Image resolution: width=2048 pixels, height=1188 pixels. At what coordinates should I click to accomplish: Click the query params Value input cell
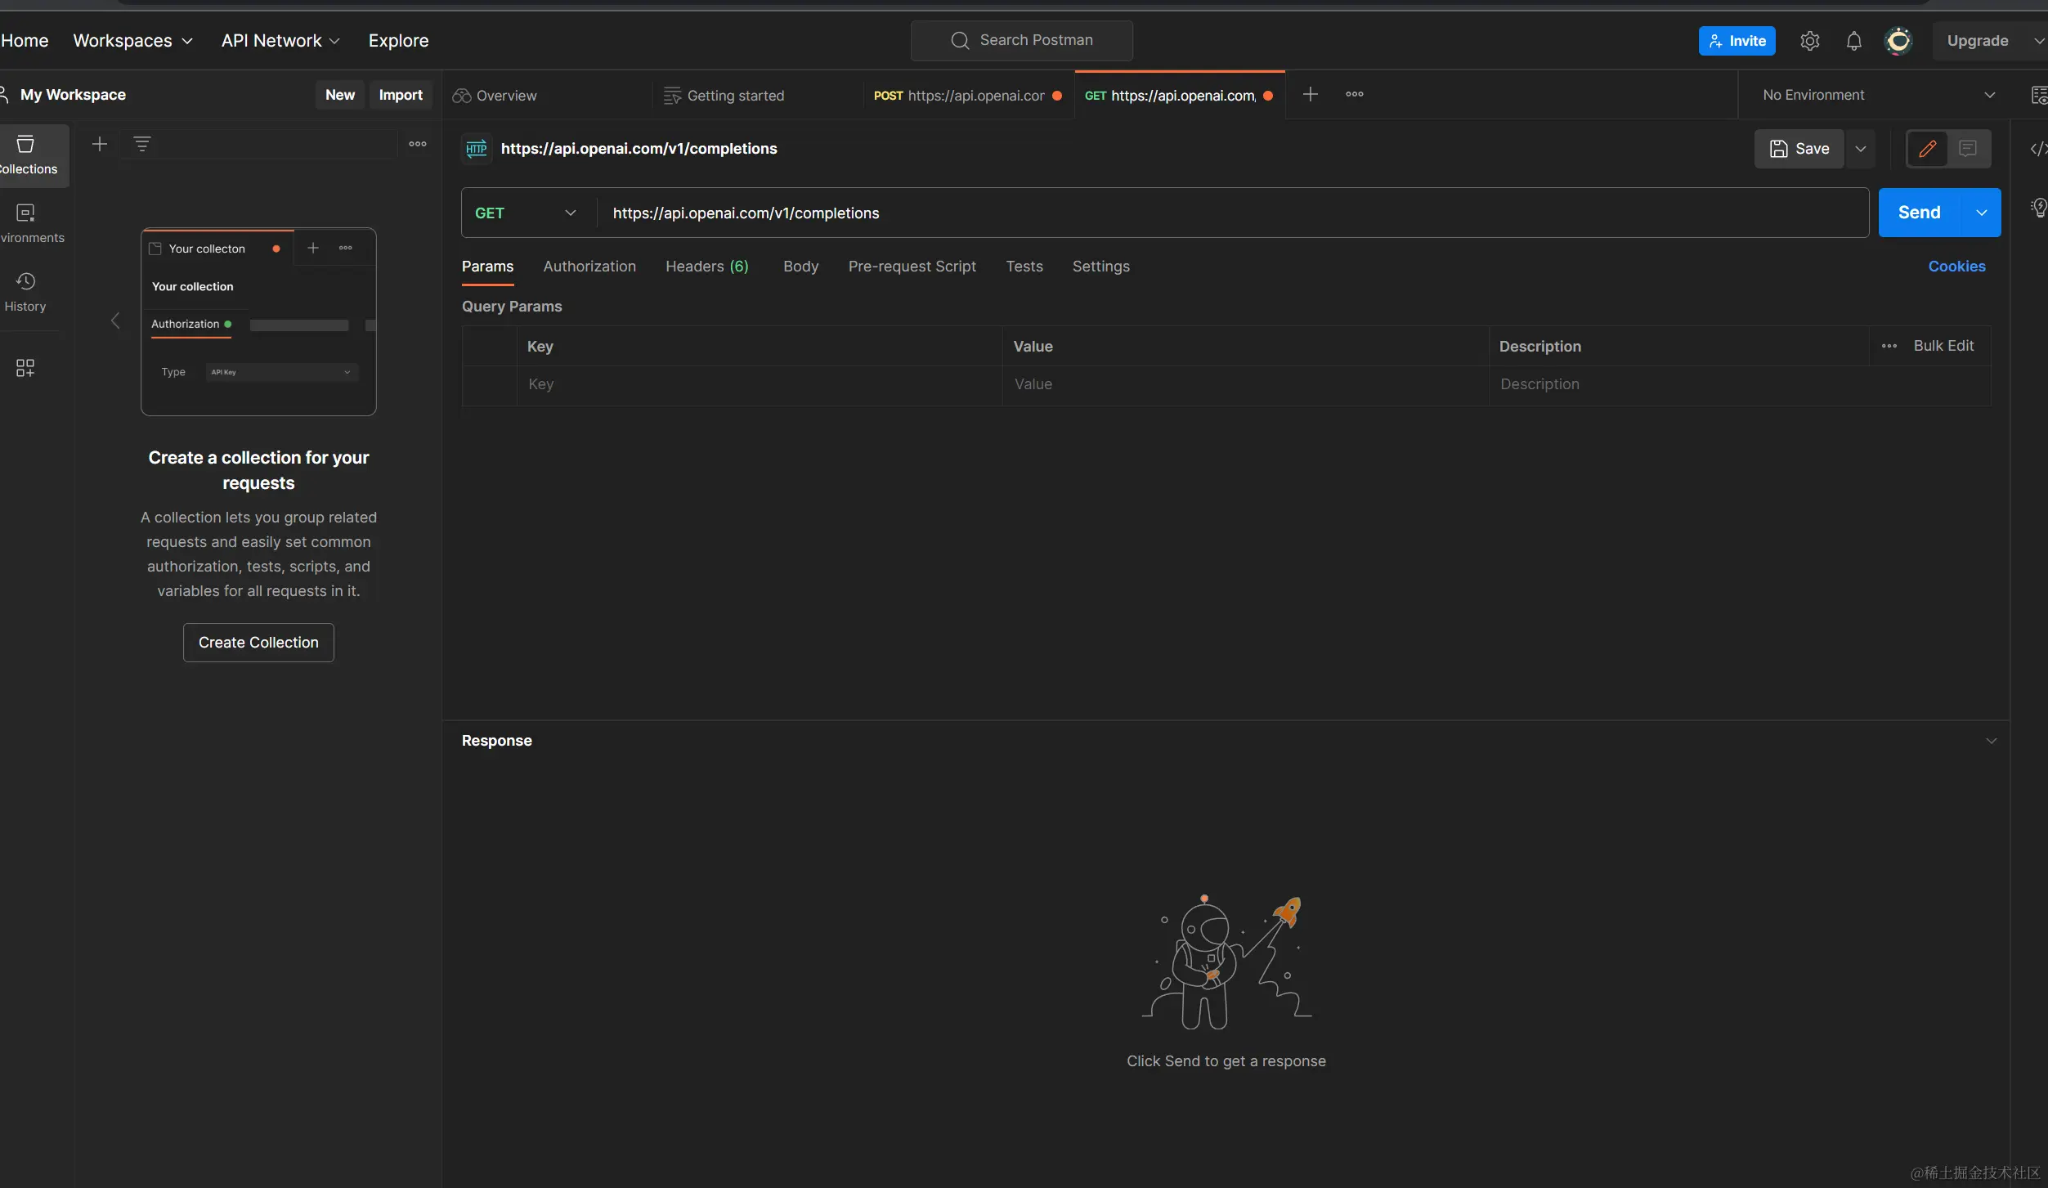tap(1245, 385)
